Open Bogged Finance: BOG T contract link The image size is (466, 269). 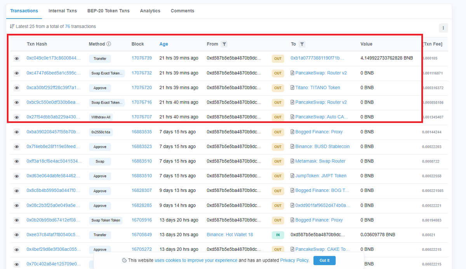pyautogui.click(x=322, y=191)
